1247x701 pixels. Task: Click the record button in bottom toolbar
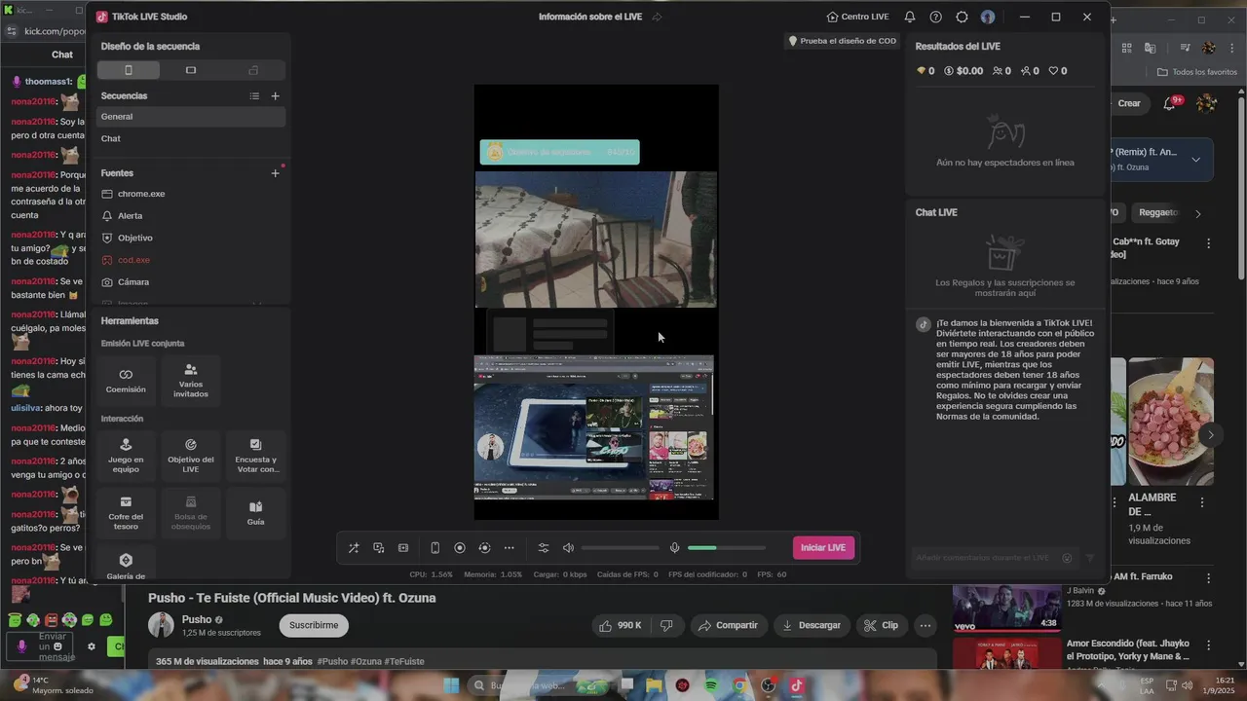(x=460, y=548)
